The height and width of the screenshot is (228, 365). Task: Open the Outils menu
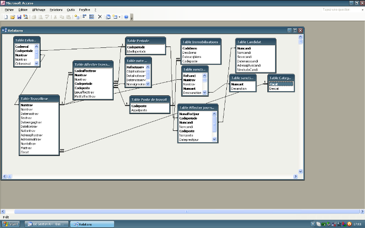pyautogui.click(x=71, y=9)
